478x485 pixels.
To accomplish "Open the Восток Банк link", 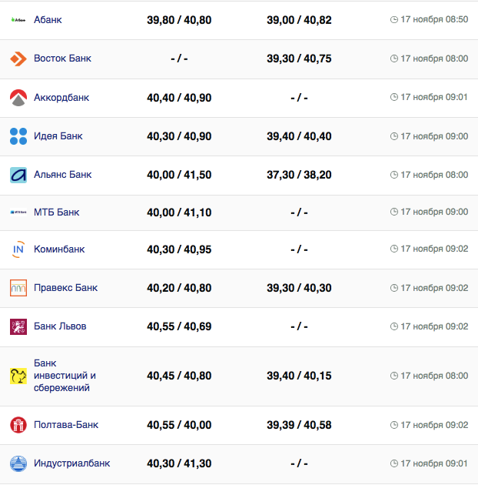I will [62, 59].
